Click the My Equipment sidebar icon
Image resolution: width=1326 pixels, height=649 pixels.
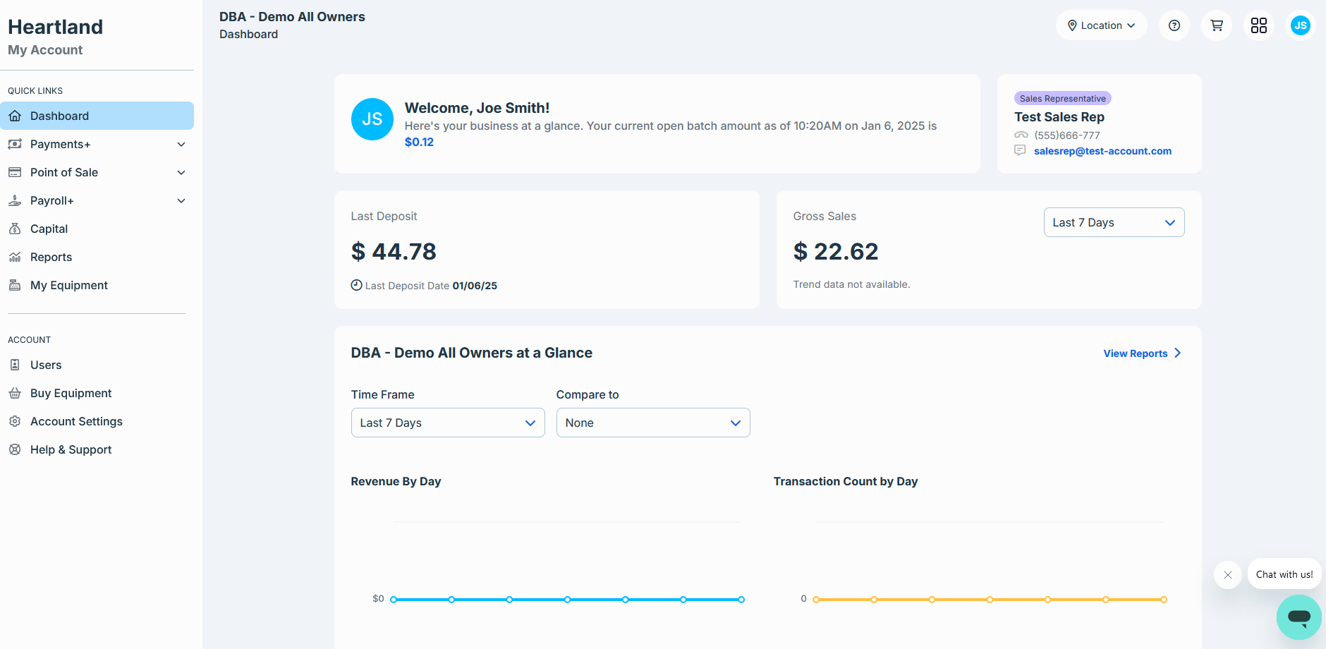[15, 285]
